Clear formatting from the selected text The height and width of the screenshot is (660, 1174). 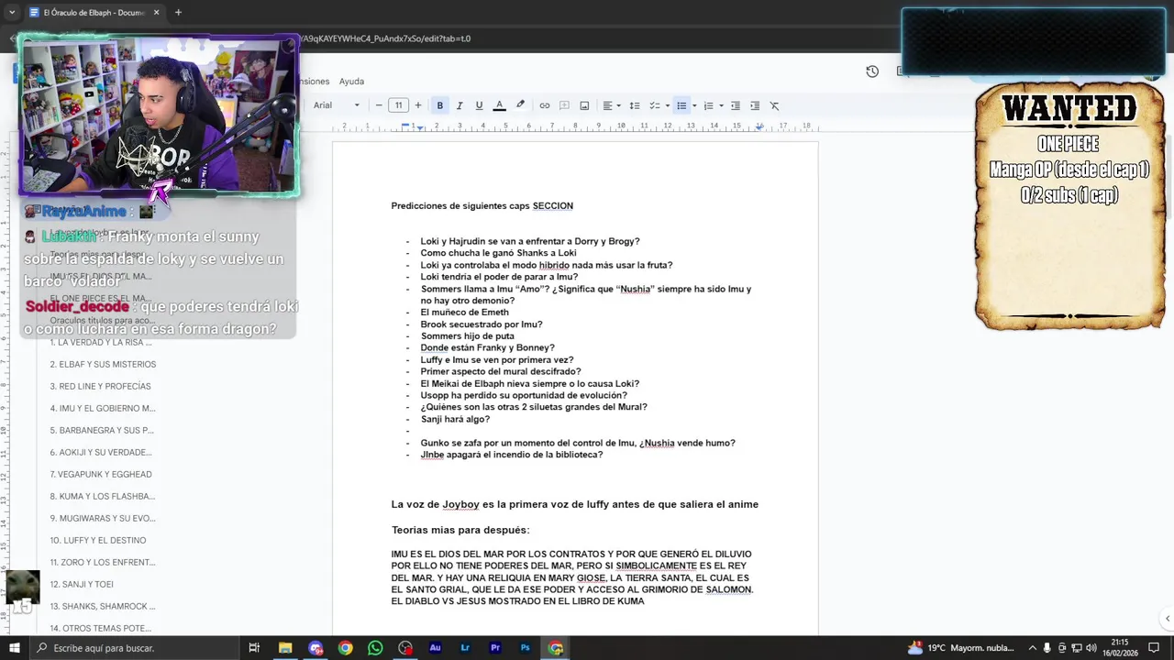click(774, 105)
